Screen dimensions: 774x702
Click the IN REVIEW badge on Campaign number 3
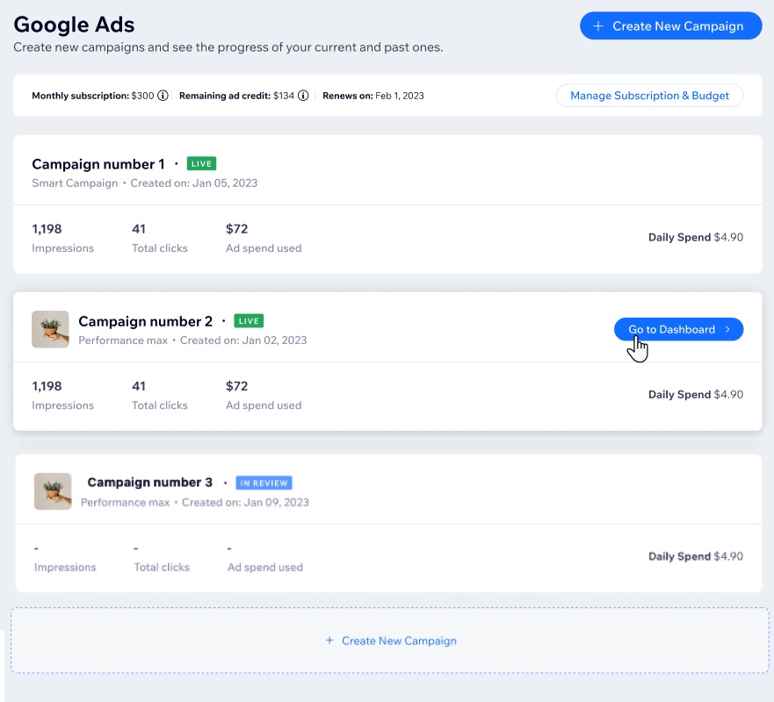point(264,484)
